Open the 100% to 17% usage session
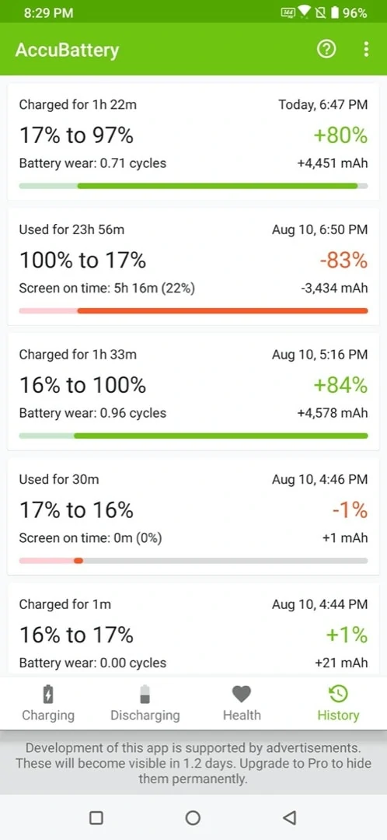Image resolution: width=387 pixels, height=840 pixels. pyautogui.click(x=193, y=266)
